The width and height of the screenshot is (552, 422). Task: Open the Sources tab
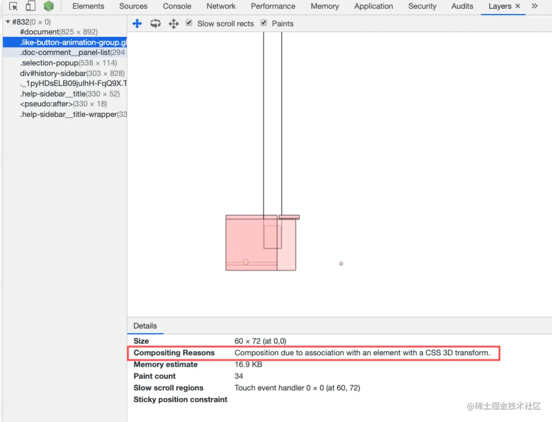point(133,6)
